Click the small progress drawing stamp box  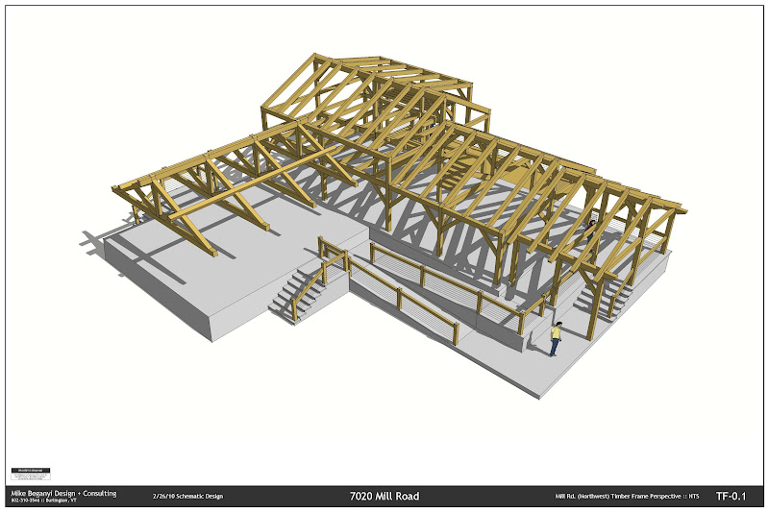click(31, 474)
